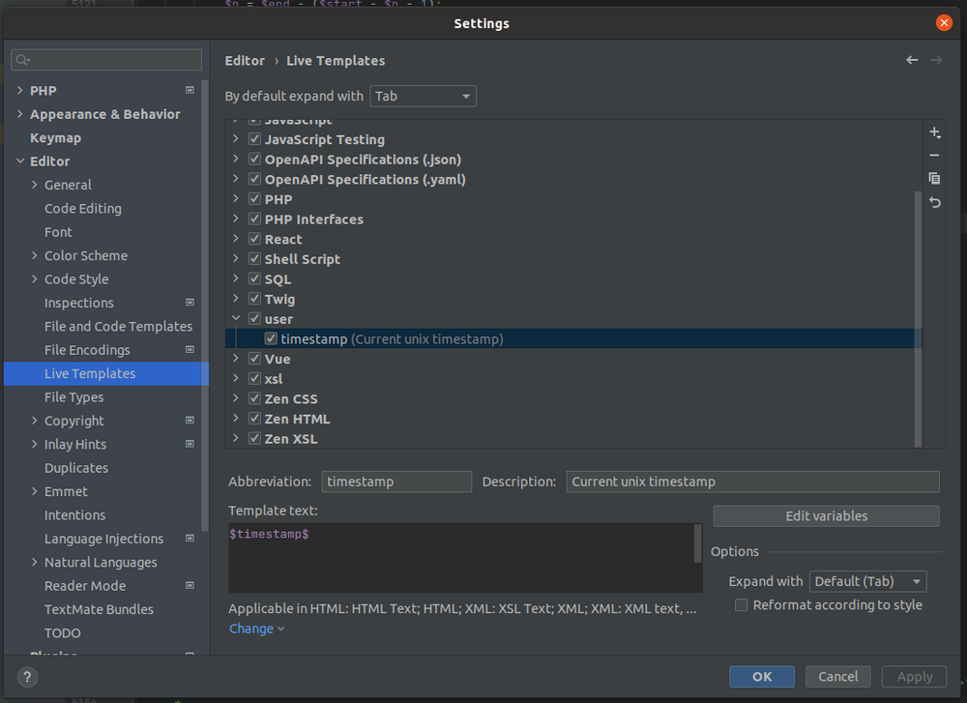The height and width of the screenshot is (703, 967).
Task: Uncheck the JavaScript Testing group checkbox
Action: 254,138
